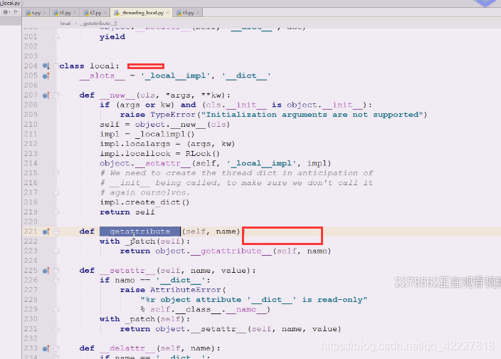The image size is (501, 359).
Task: Click 'impl.create_dict()' on line 218
Action: pyautogui.click(x=144, y=202)
